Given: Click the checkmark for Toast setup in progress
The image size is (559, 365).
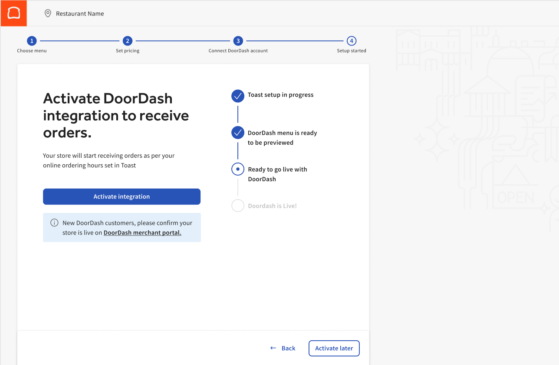Looking at the screenshot, I should (238, 96).
